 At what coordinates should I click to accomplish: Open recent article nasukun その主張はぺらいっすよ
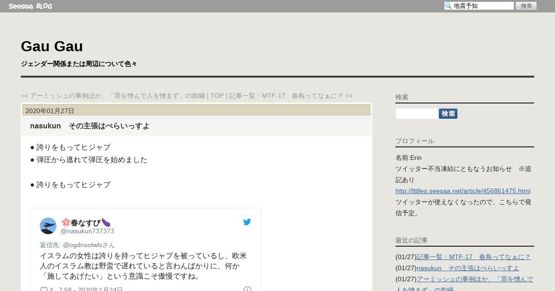468,268
